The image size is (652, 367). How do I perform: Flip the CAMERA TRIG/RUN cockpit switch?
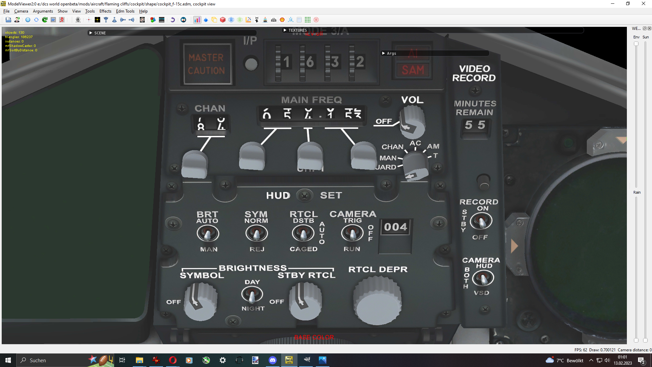(352, 234)
